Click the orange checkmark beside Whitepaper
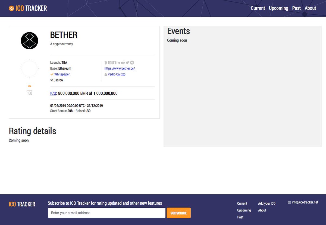The image size is (326, 225). tap(52, 74)
